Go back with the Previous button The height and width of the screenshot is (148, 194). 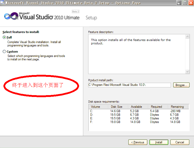(138, 142)
